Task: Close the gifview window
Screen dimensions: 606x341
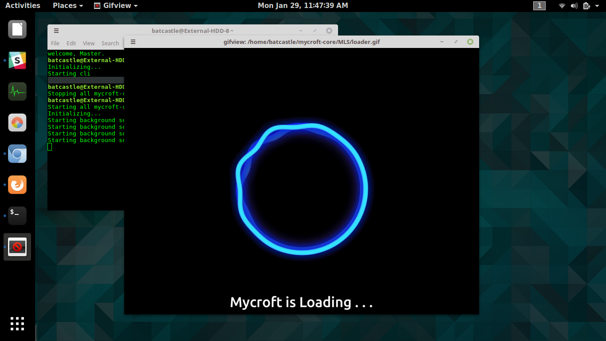Action: 470,42
